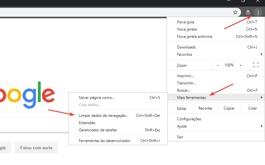Open Gerenciador de tarefas
Image resolution: width=265 pixels, height=165 pixels.
click(118, 130)
